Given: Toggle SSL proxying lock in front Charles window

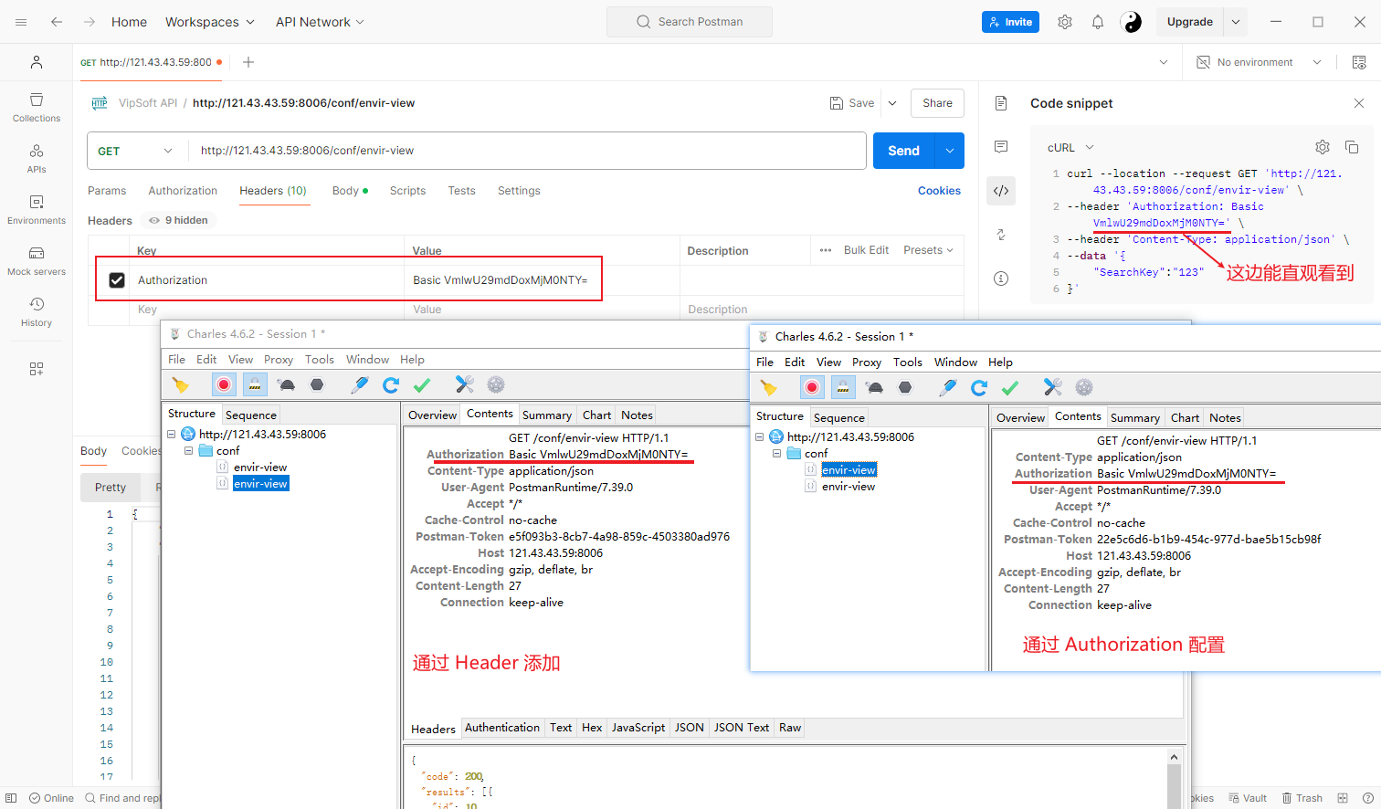Looking at the screenshot, I should pos(843,387).
